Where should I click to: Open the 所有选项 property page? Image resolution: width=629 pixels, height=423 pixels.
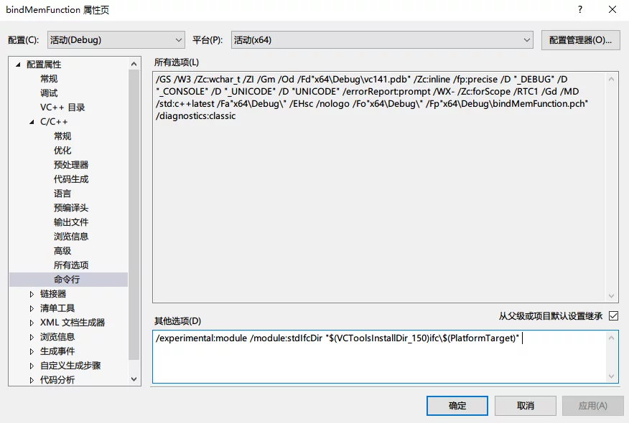point(71,265)
